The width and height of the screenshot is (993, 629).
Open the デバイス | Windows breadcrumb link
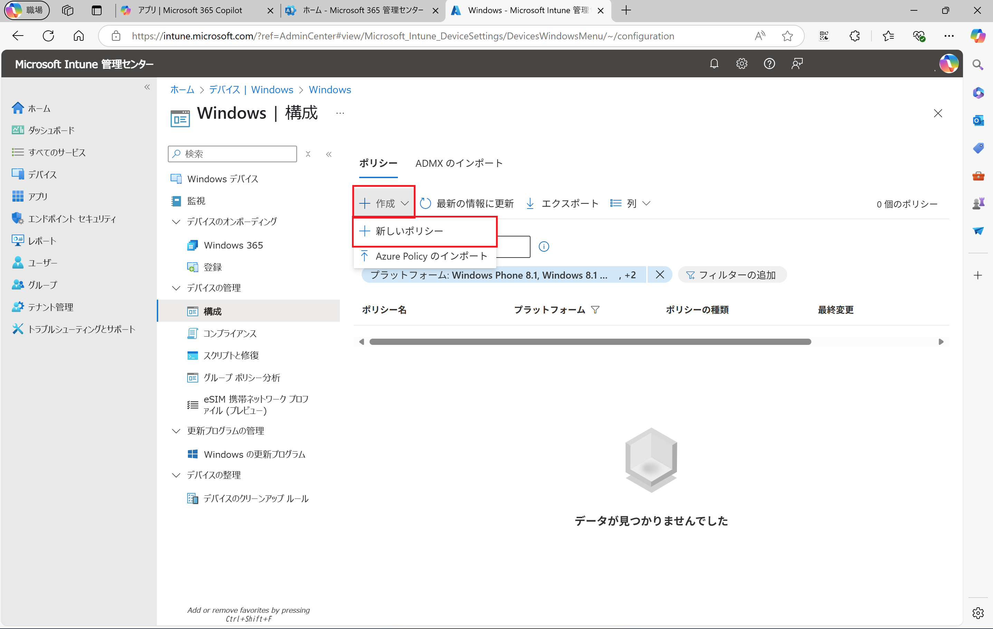click(x=251, y=89)
